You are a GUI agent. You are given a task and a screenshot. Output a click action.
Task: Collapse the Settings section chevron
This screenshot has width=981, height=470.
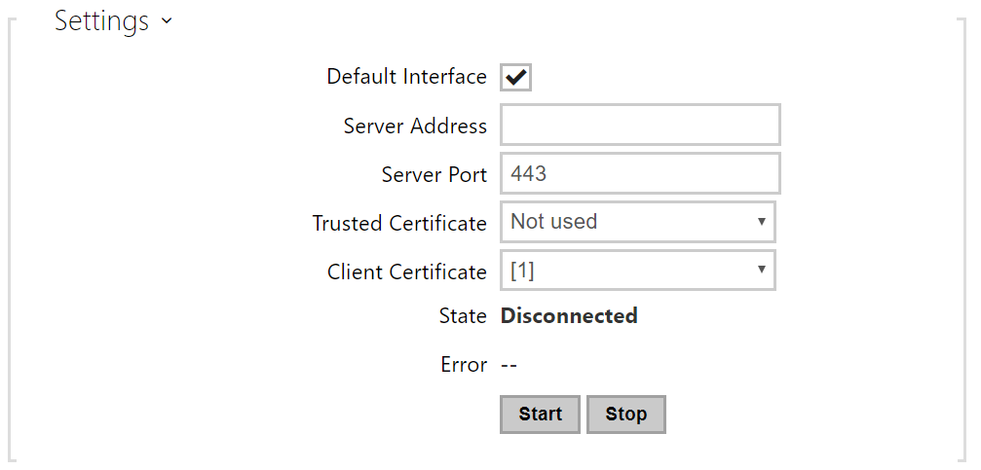pos(168,20)
